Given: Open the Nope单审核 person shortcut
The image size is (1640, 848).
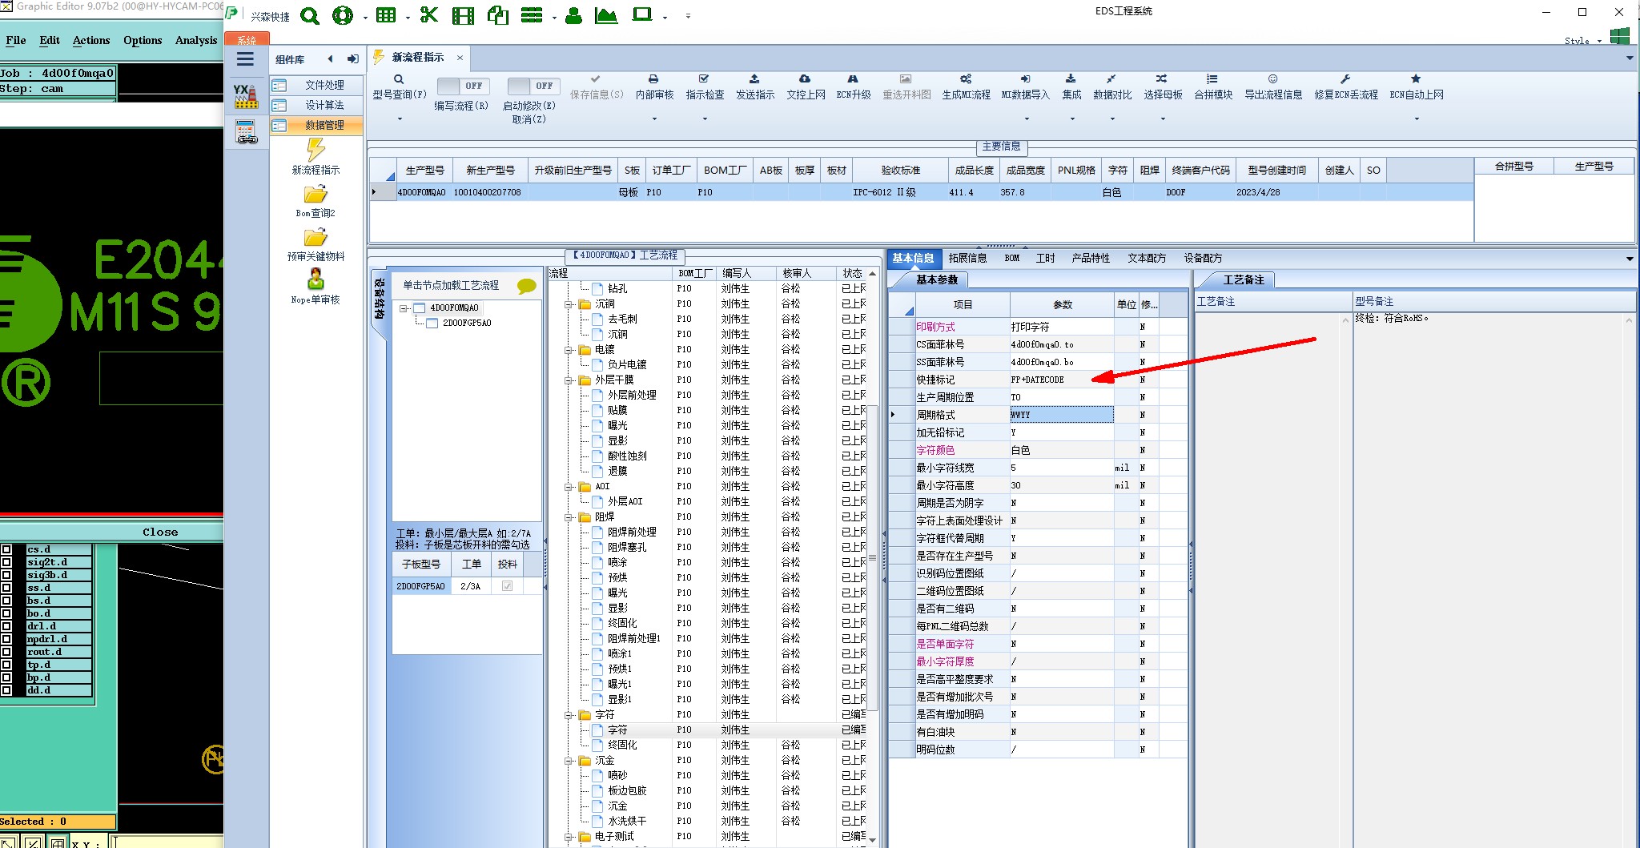Looking at the screenshot, I should pyautogui.click(x=316, y=287).
